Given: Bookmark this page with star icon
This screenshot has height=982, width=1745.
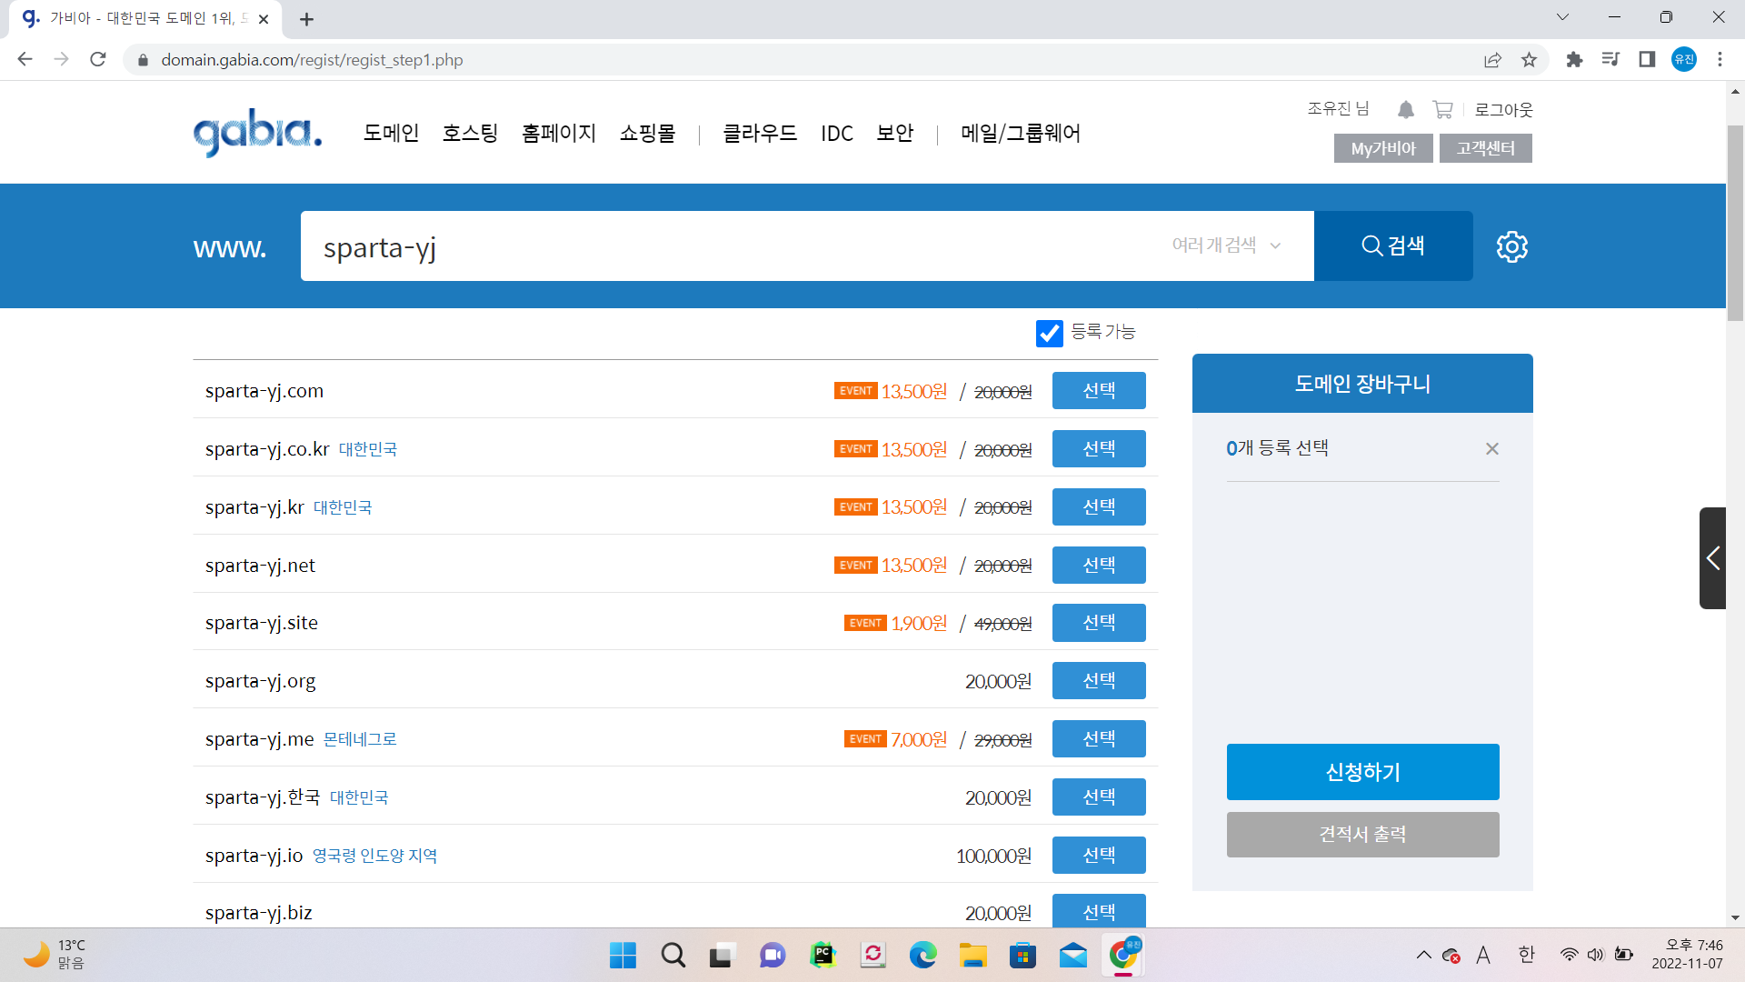Looking at the screenshot, I should [x=1529, y=60].
